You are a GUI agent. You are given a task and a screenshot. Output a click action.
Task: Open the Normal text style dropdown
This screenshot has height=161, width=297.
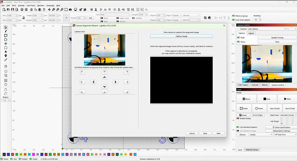tap(191, 15)
